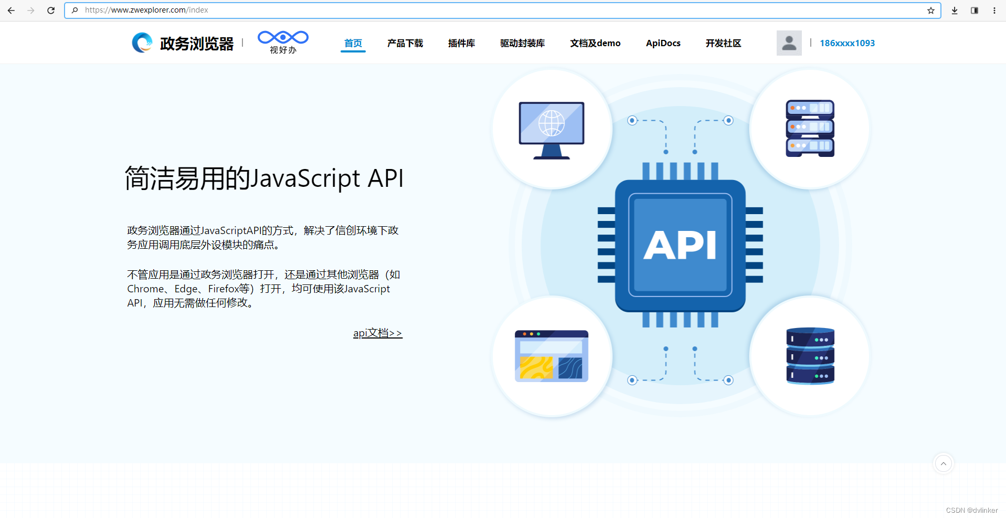Open the ApiDocs navigation item
The width and height of the screenshot is (1006, 518).
pos(663,43)
